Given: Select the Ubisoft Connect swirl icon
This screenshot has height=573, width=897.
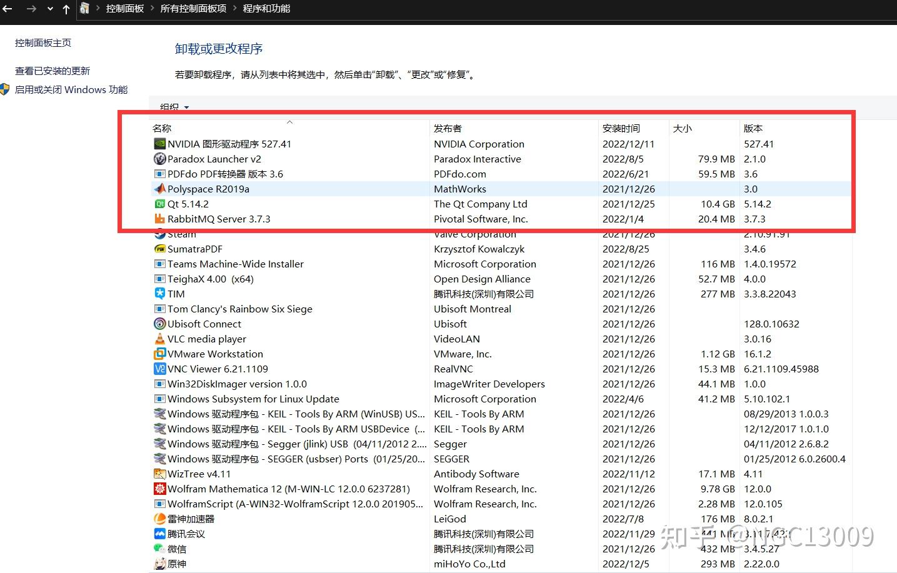Looking at the screenshot, I should coord(159,324).
